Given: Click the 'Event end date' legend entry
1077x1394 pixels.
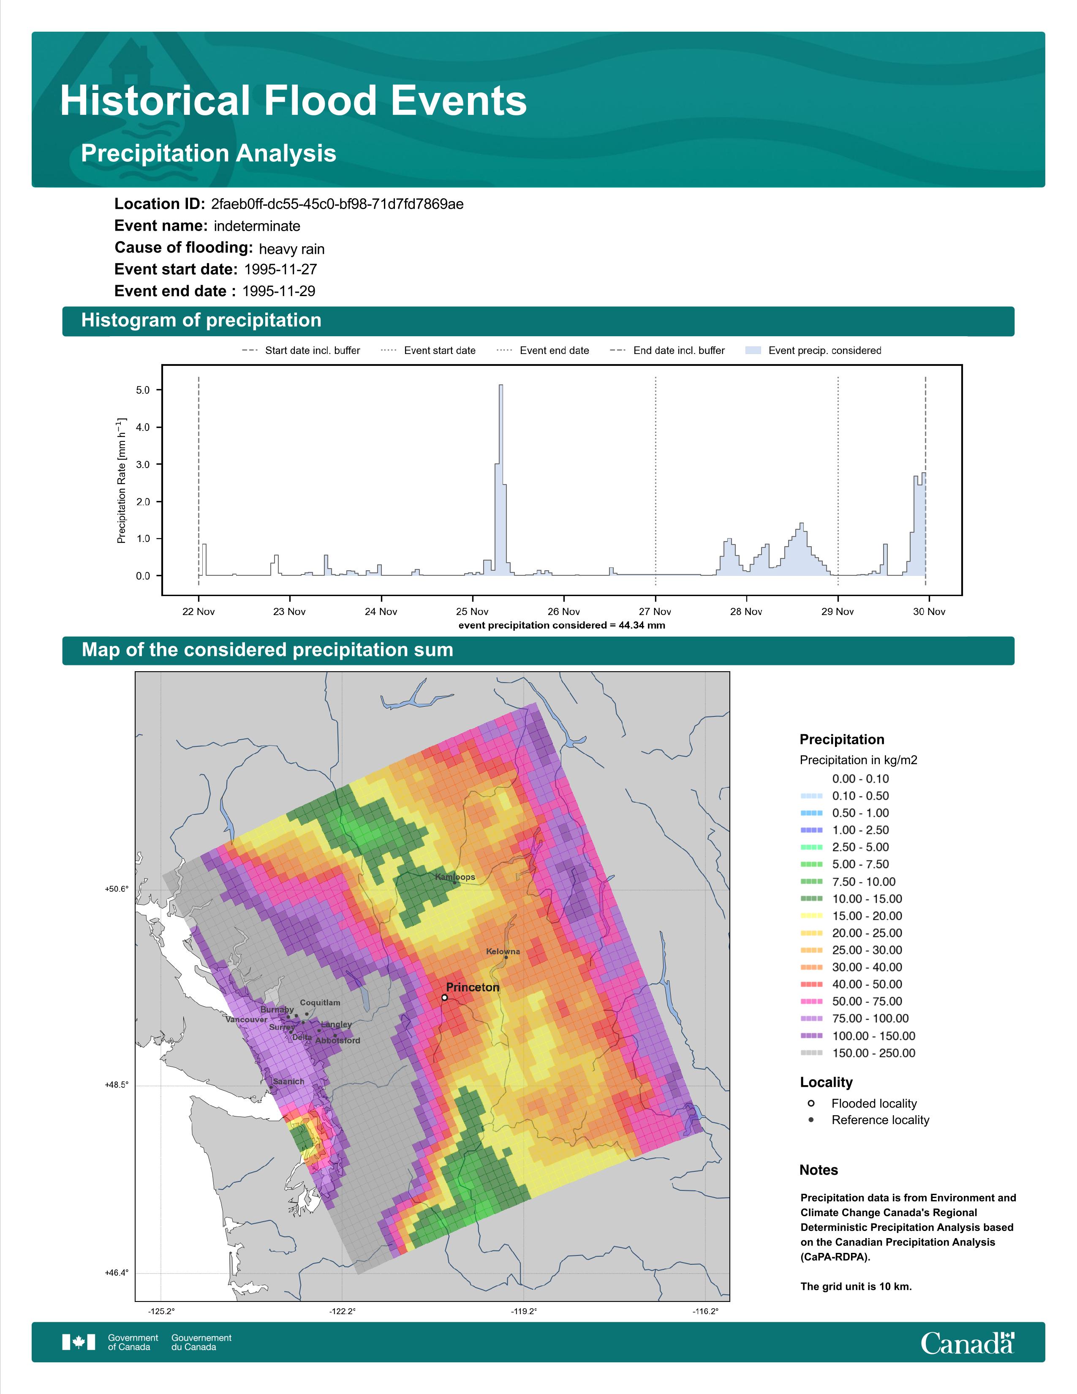Looking at the screenshot, I should [543, 351].
